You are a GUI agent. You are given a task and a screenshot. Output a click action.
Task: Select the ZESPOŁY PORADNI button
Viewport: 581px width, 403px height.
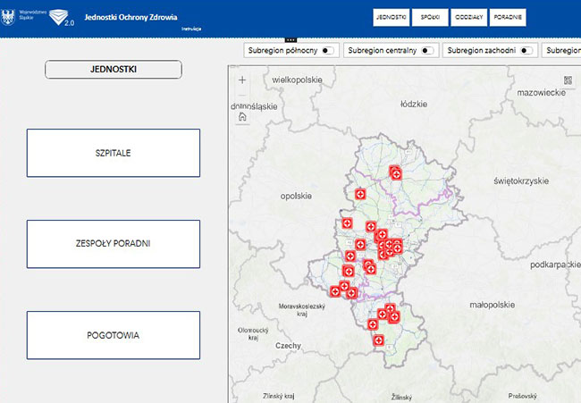113,244
